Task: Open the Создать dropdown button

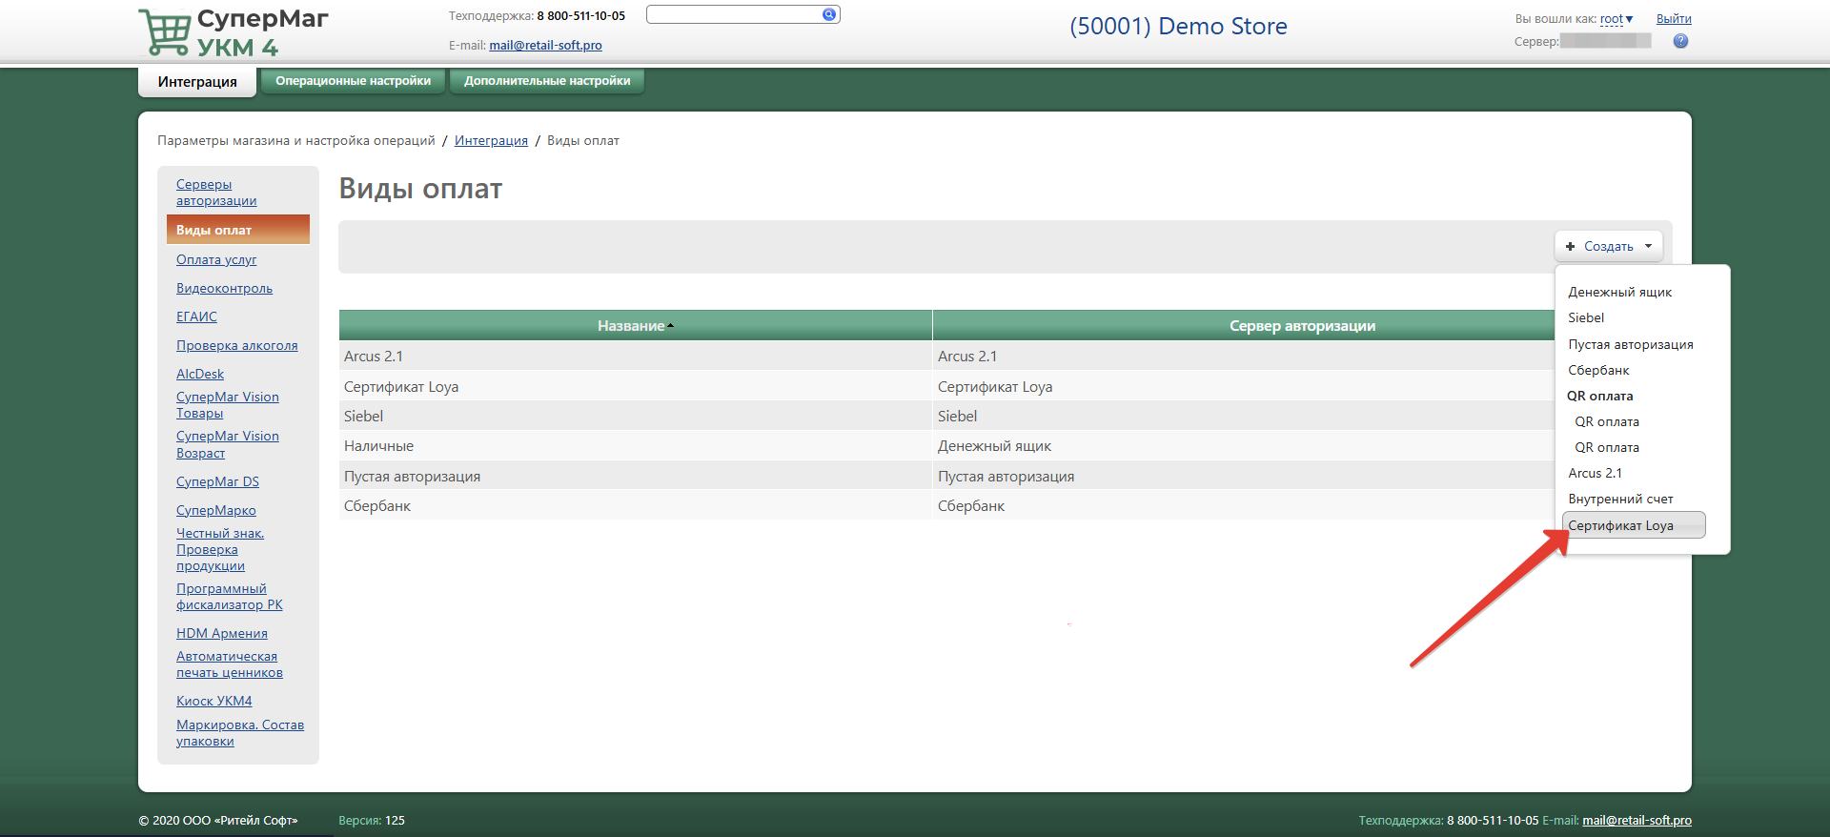Action: [1609, 246]
